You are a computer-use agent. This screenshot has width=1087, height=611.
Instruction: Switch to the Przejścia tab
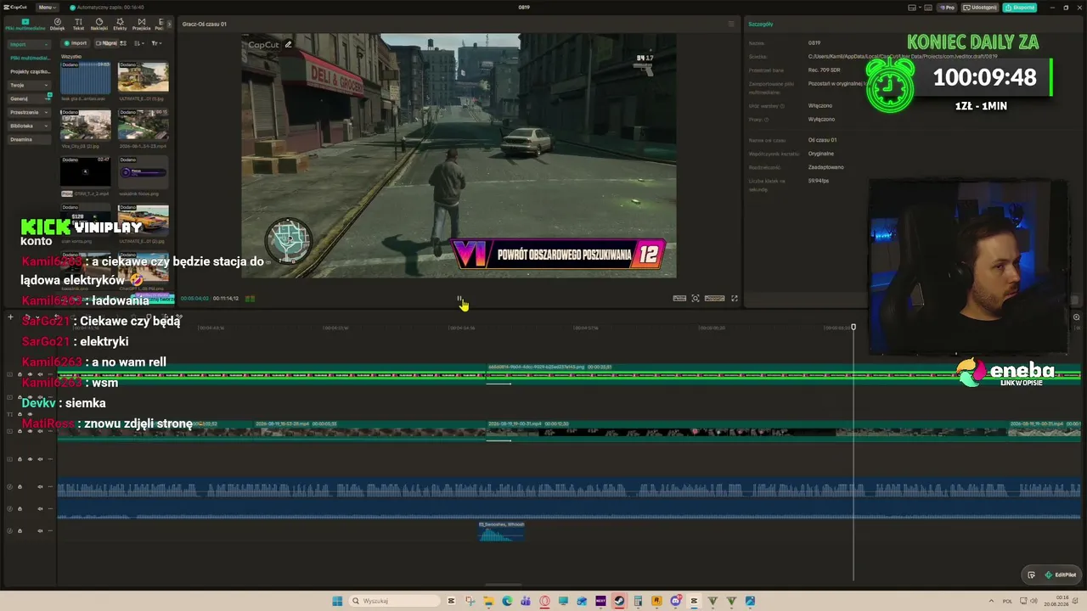[141, 25]
